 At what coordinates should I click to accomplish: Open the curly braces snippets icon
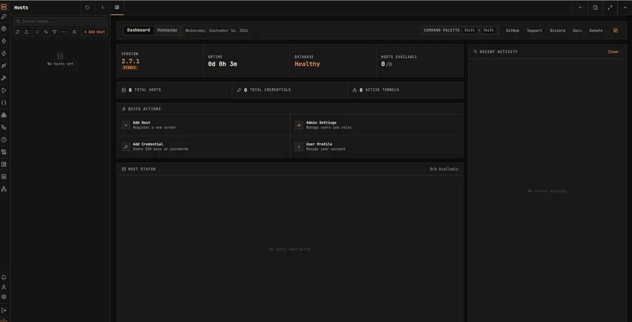pos(4,103)
